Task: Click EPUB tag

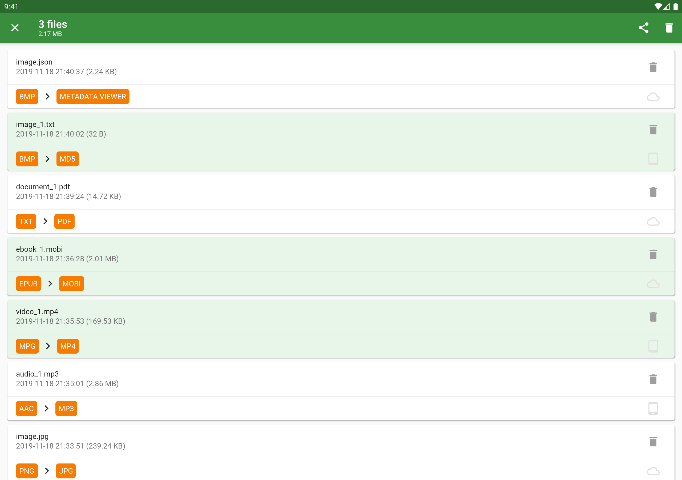Action: (28, 284)
